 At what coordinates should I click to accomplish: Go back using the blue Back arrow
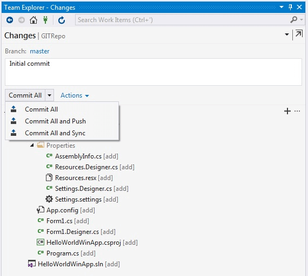pos(10,20)
